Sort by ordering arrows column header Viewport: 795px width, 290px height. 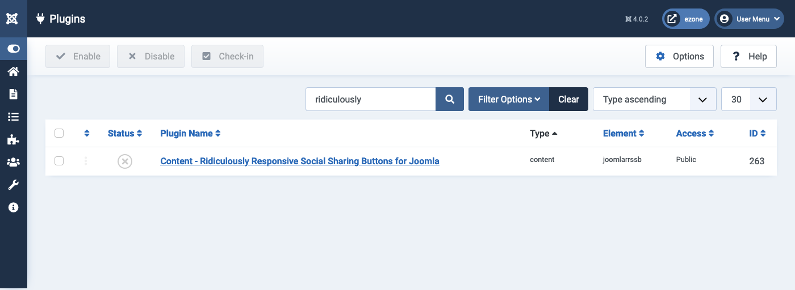[87, 134]
